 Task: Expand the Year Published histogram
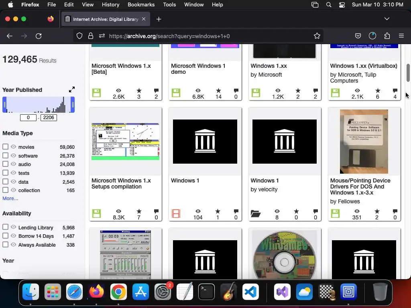point(71,89)
